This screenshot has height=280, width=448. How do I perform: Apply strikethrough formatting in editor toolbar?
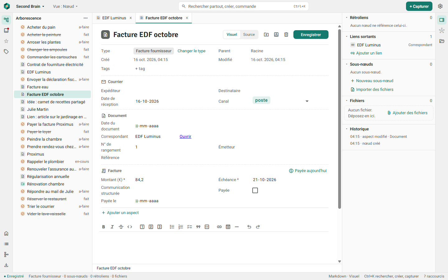121,227
